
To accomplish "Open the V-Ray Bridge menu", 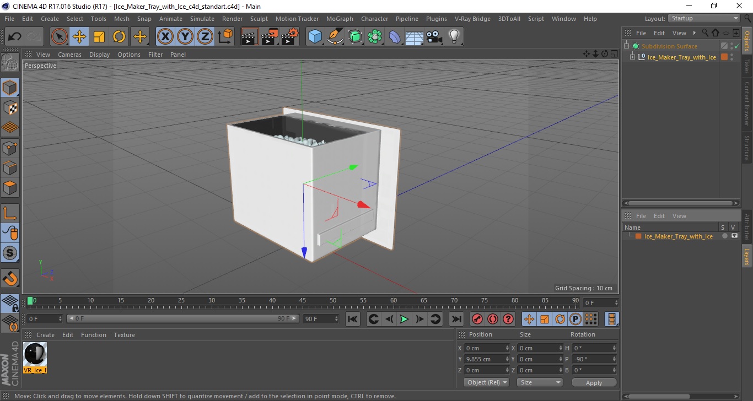I will 472,19.
